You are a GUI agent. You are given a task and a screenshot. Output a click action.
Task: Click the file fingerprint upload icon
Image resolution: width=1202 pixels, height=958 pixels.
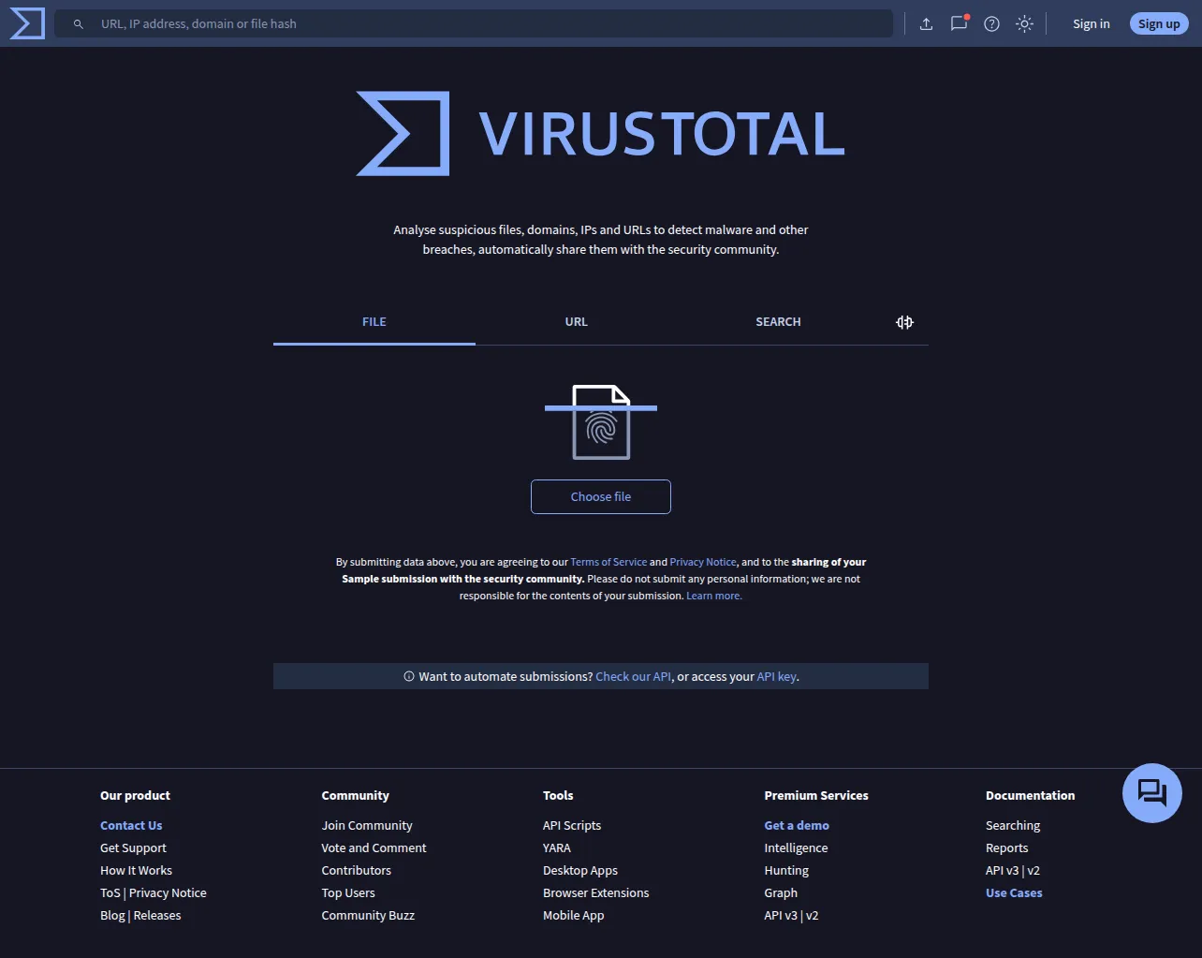601,422
